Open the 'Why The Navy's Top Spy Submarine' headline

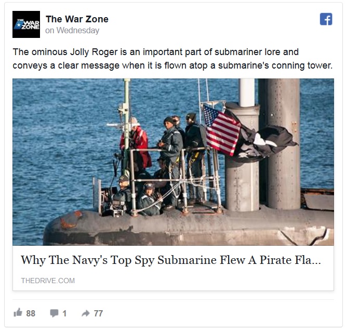pyautogui.click(x=171, y=260)
